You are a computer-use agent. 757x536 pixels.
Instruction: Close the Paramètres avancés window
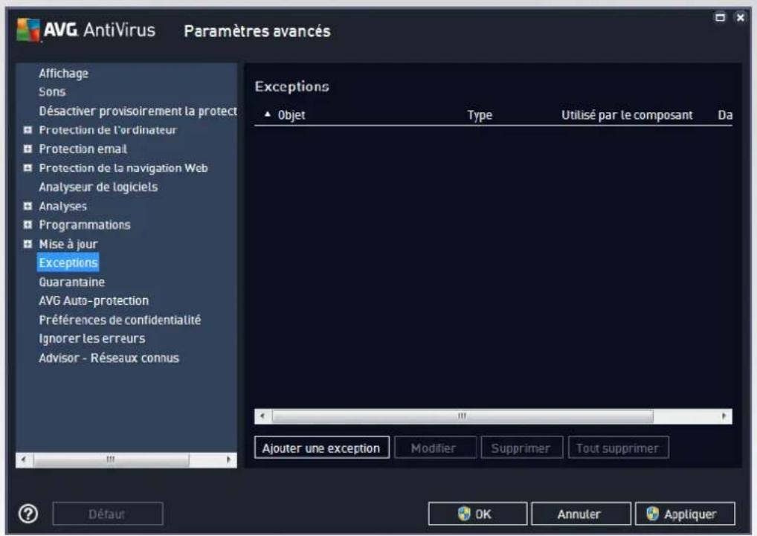click(x=740, y=17)
